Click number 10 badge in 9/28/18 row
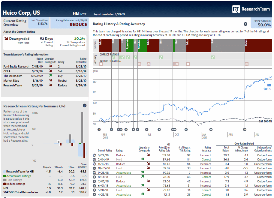274x198 pixels. pyautogui.click(x=94, y=173)
